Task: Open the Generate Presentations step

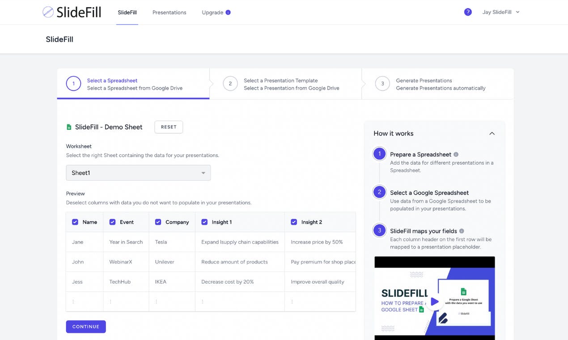Action: click(437, 84)
